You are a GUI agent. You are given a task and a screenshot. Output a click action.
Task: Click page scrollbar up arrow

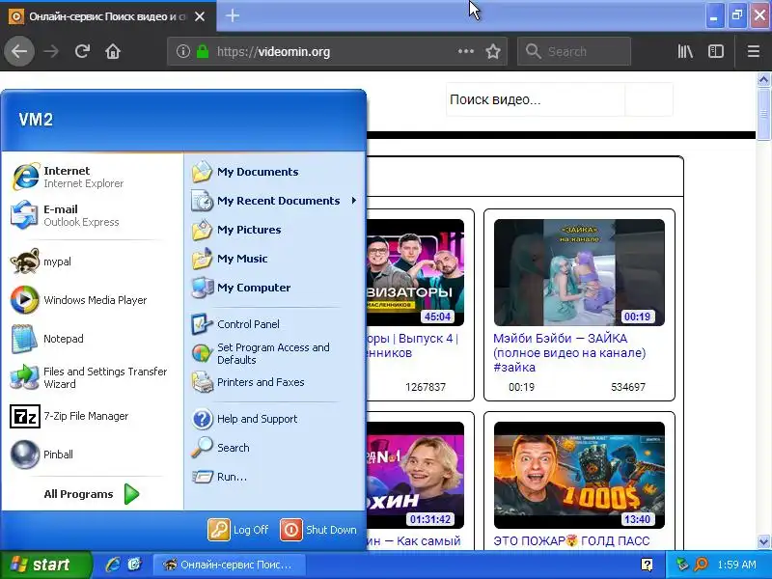[x=763, y=80]
